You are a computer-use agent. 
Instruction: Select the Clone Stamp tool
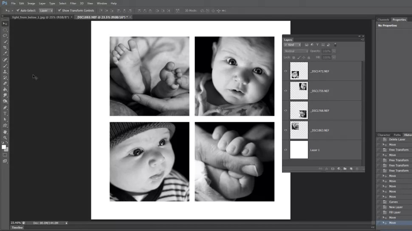5,71
